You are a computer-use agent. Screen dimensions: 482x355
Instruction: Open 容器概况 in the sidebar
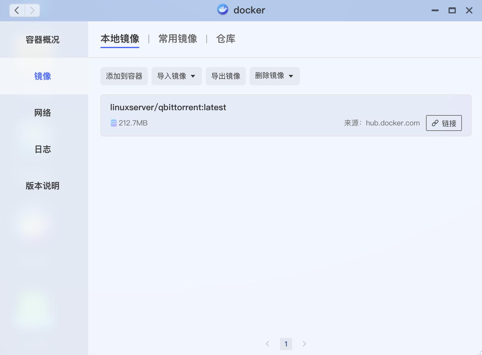click(44, 40)
